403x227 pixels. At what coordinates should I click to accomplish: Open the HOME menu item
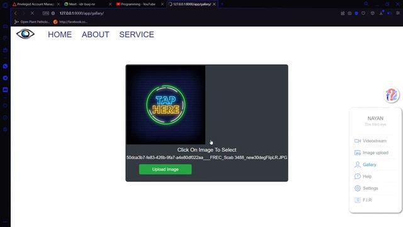tap(60, 35)
